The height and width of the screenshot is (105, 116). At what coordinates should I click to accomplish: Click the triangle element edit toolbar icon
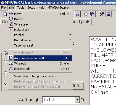tap(77, 14)
